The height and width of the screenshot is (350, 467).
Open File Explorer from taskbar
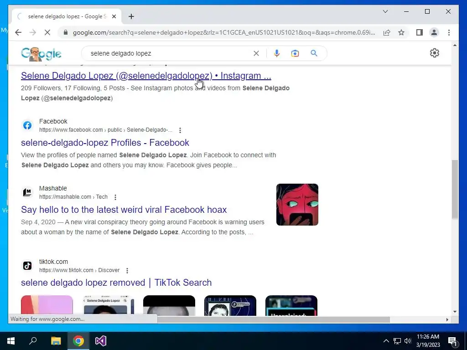tap(56, 341)
